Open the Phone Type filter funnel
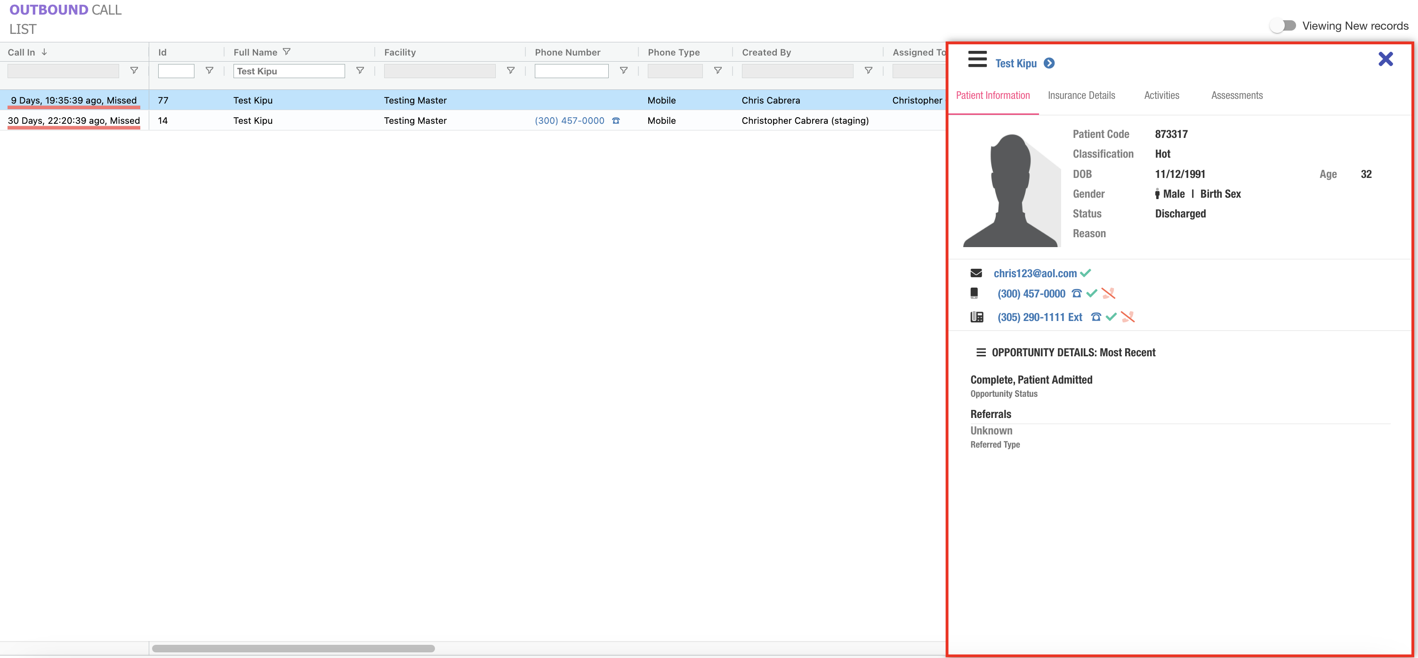Screen dimensions: 1418x658 717,71
